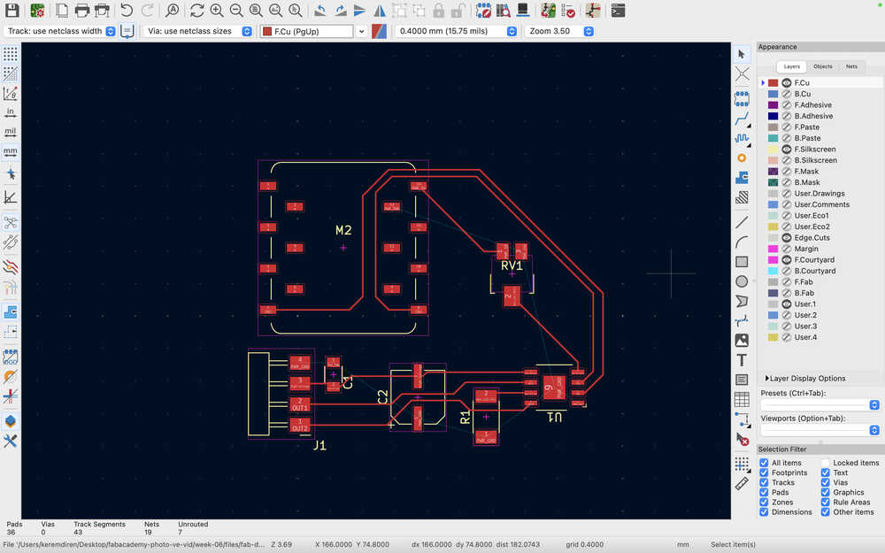Expand Layer Display Options

805,379
